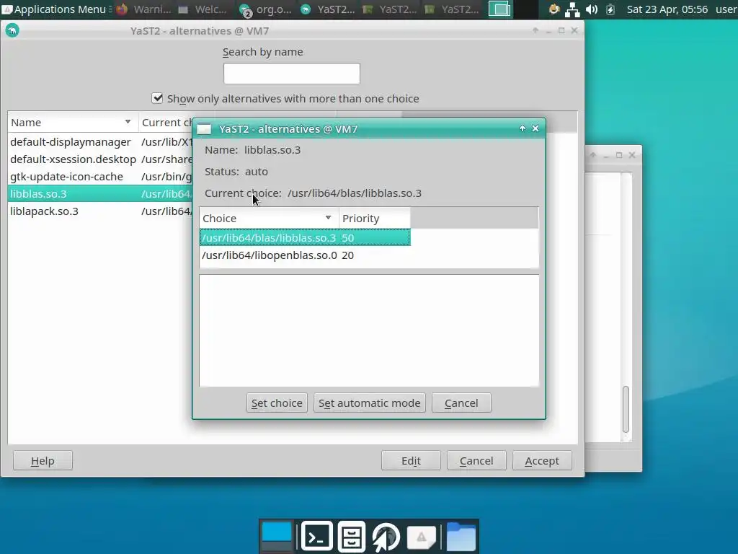This screenshot has height=554, width=738.
Task: Switch to the third YaST2 taskbar item
Action: pos(452,9)
